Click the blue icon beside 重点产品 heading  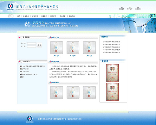(50, 37)
